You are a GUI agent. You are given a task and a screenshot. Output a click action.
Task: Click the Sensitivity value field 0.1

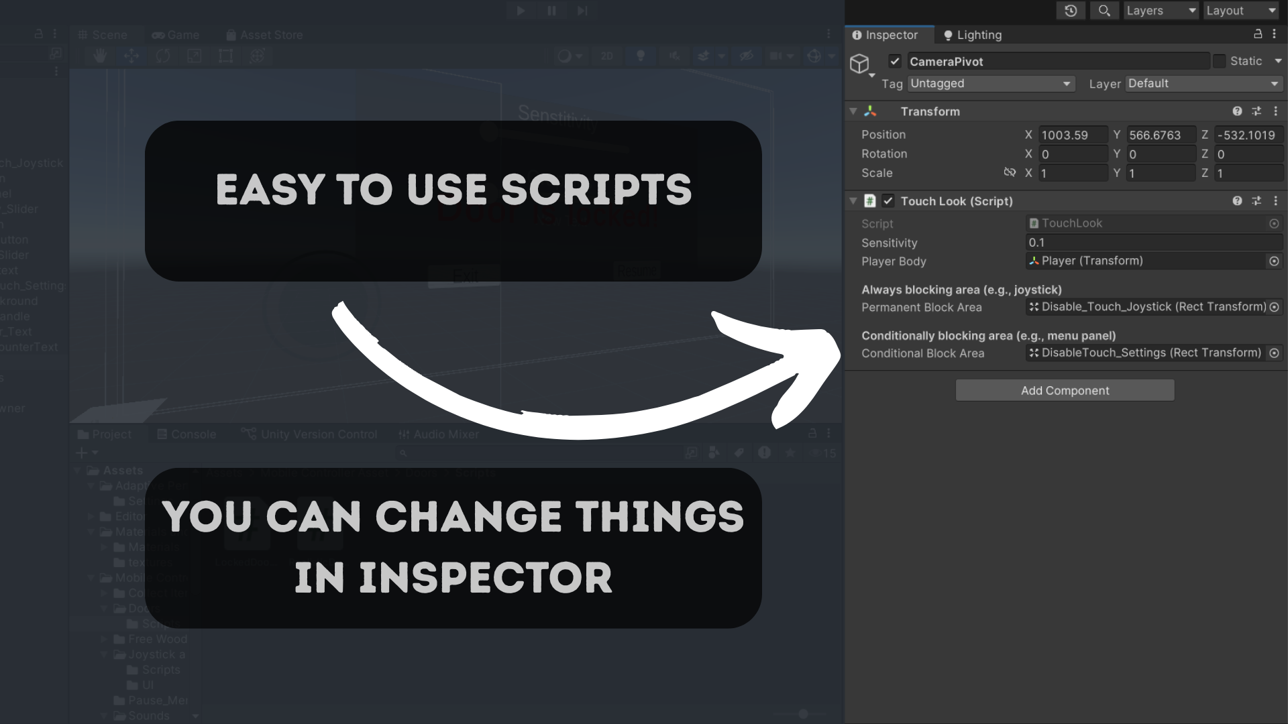point(1155,243)
